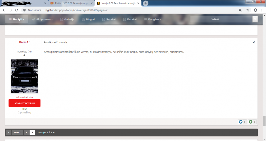
Task: Reload the page with the refresh icon
Action: point(17,10)
